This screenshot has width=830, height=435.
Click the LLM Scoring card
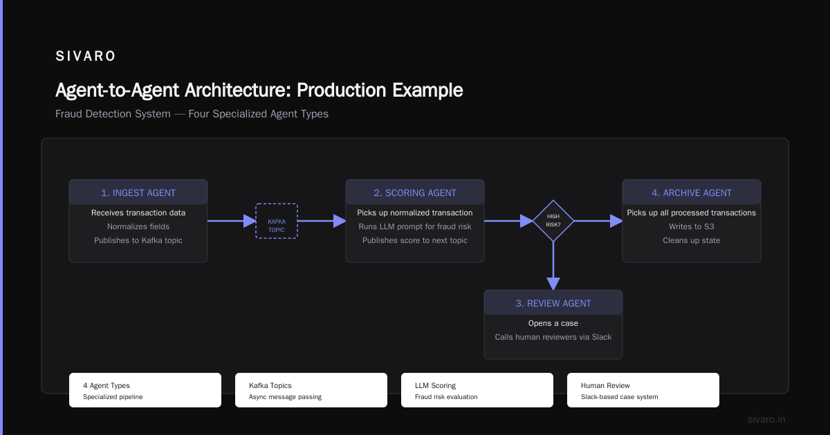477,390
